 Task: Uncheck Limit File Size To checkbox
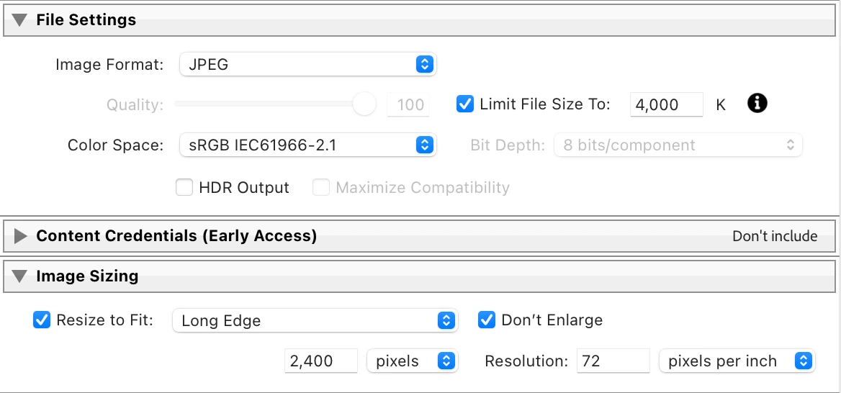click(465, 104)
